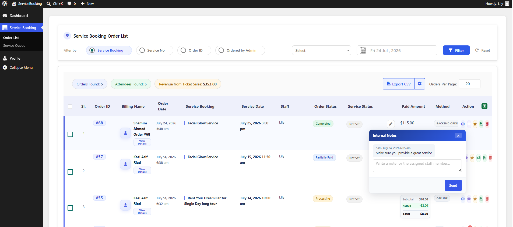Check the checkbox for order #57
The width and height of the screenshot is (513, 227).
(x=70, y=172)
